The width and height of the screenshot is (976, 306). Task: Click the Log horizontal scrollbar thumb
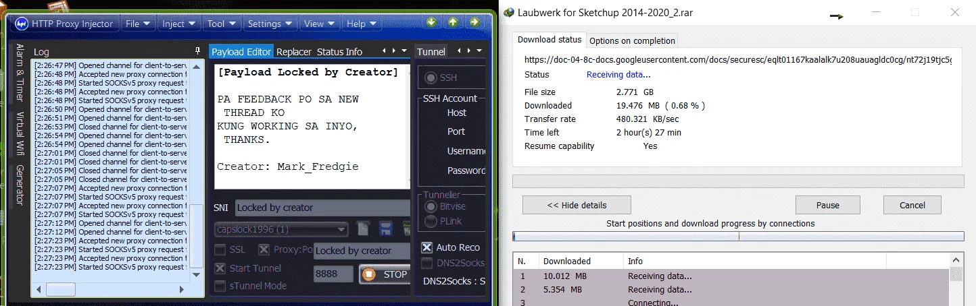(x=61, y=289)
